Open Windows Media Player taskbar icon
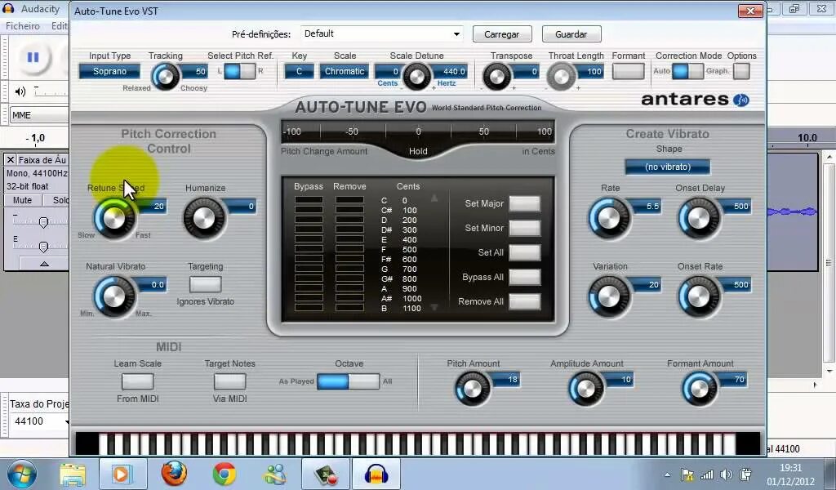This screenshot has width=836, height=490. coord(122,474)
